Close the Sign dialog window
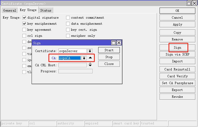 point(119,43)
